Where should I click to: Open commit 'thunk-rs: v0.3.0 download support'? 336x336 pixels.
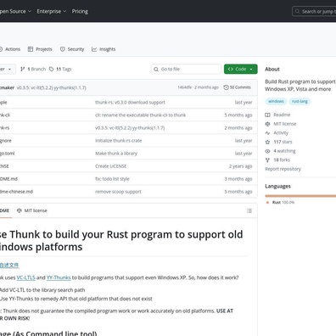point(130,103)
